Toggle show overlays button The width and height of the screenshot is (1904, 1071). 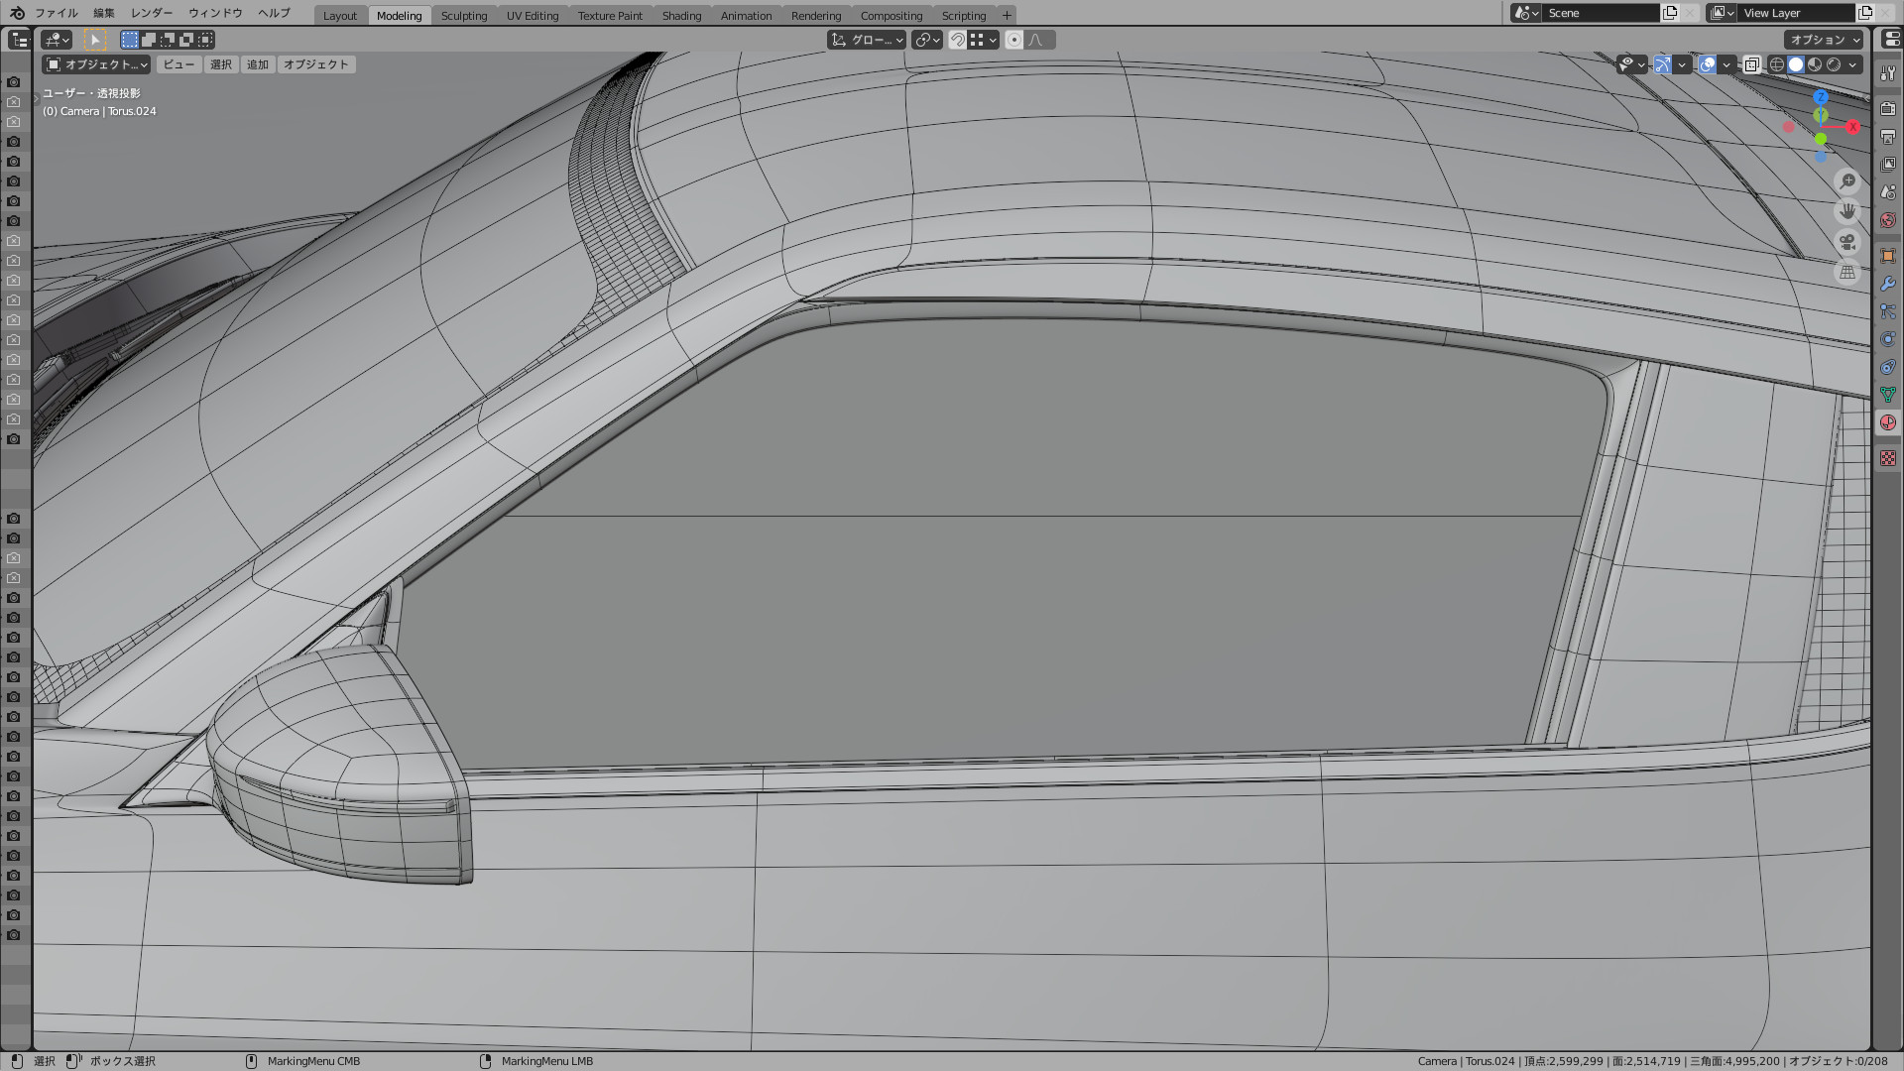(1708, 64)
